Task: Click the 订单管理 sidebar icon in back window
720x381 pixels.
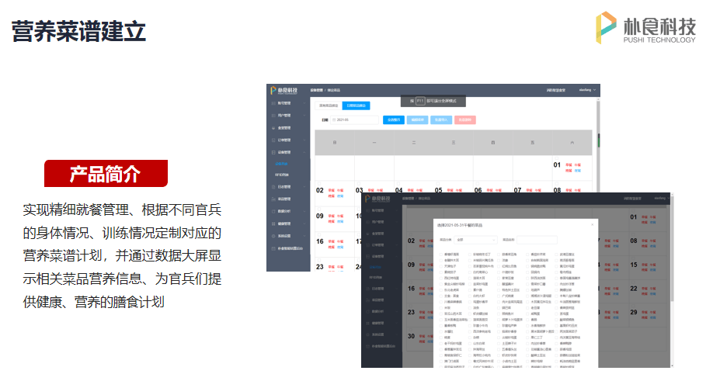Action: click(273, 140)
